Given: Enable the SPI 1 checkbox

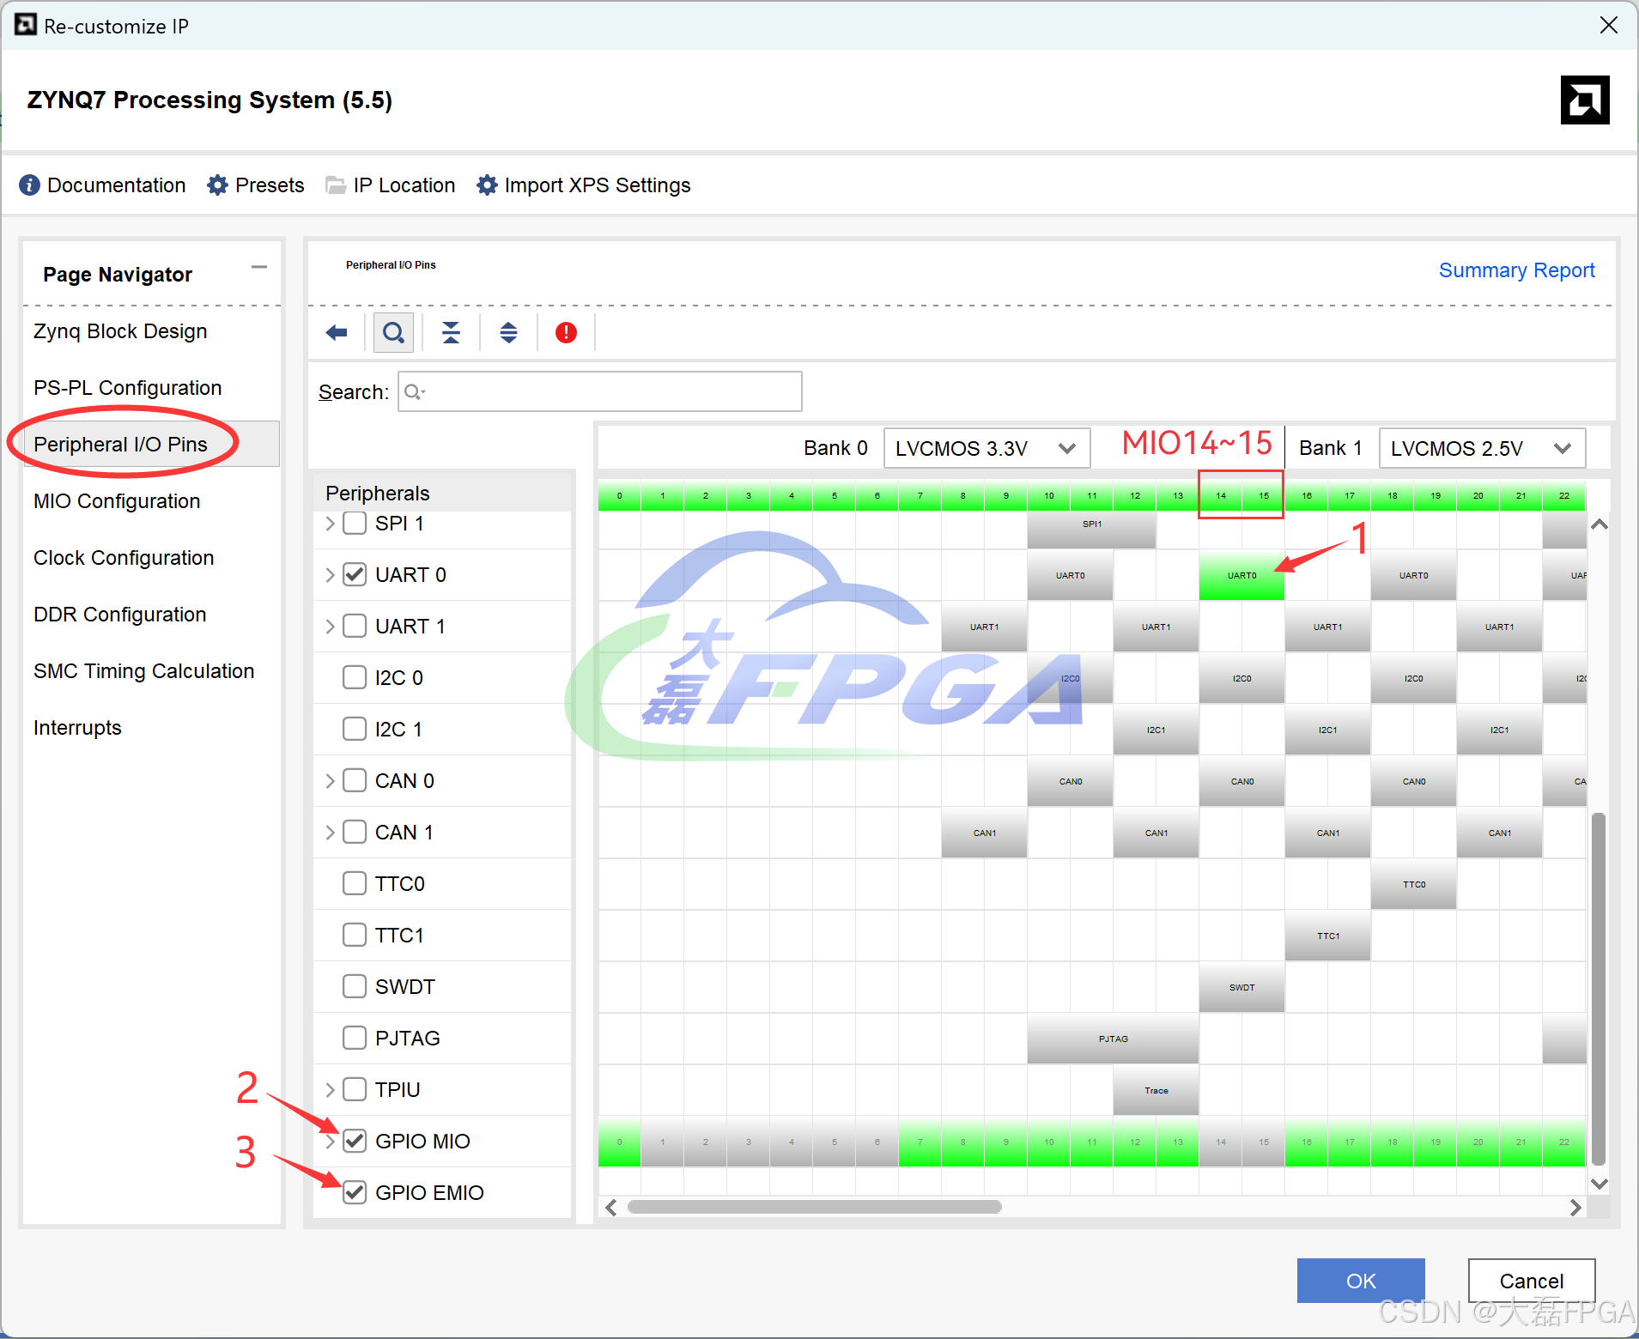Looking at the screenshot, I should coord(355,523).
